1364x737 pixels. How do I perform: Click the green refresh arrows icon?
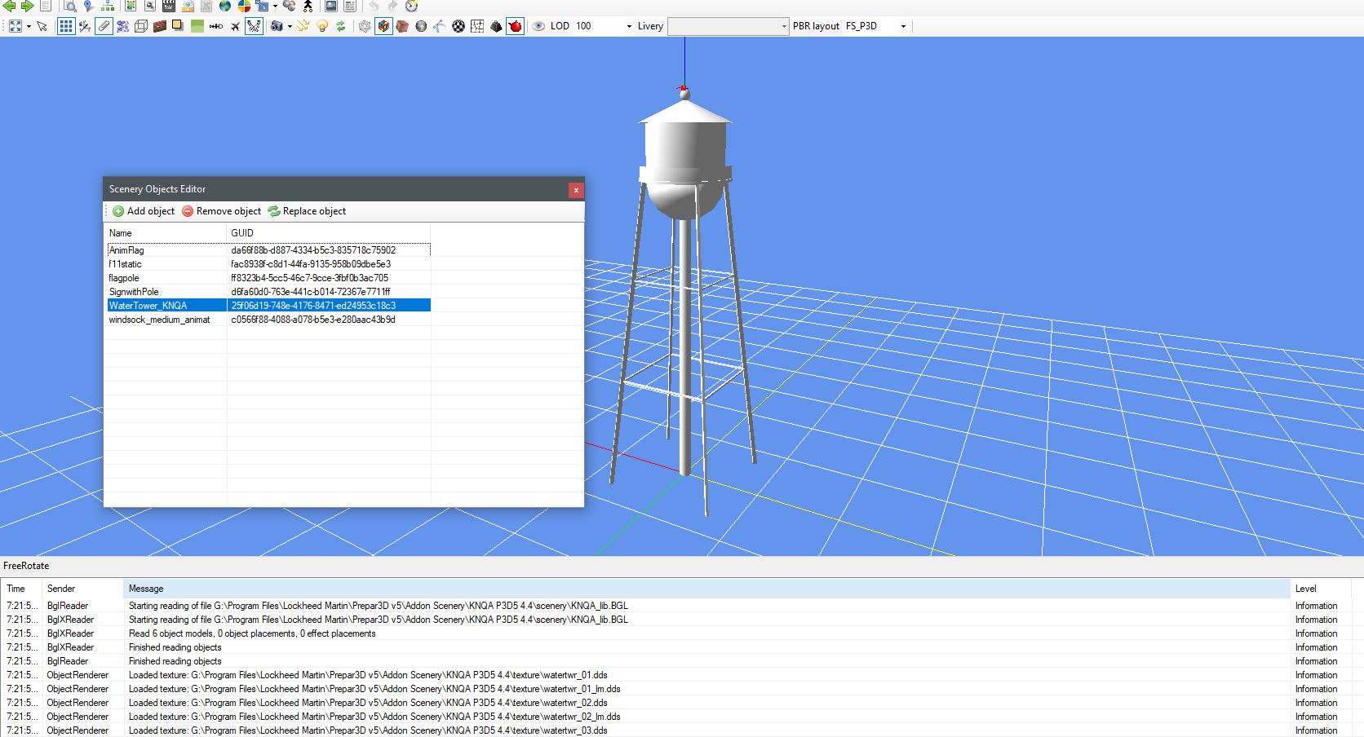point(341,26)
